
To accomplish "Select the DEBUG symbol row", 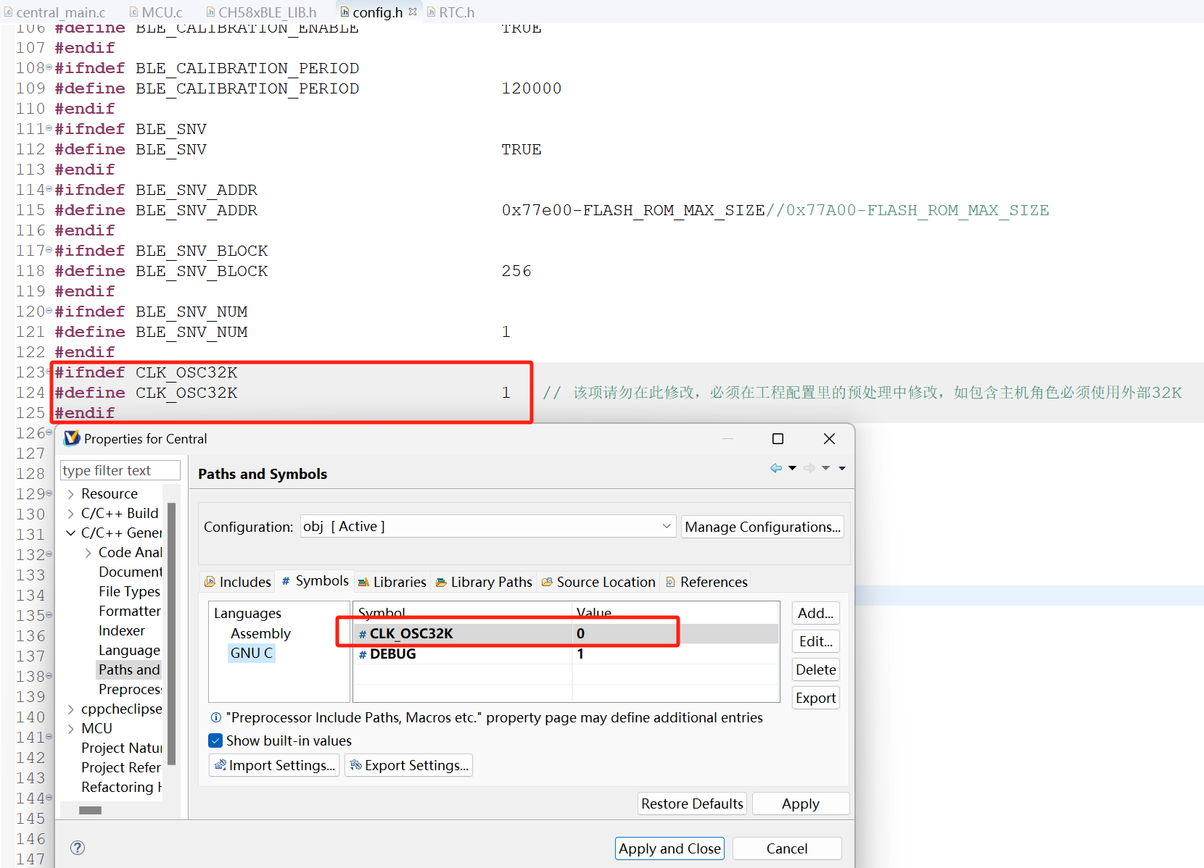I will tap(566, 654).
